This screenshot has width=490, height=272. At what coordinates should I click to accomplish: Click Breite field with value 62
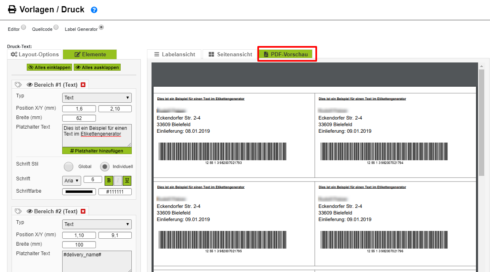coord(79,118)
